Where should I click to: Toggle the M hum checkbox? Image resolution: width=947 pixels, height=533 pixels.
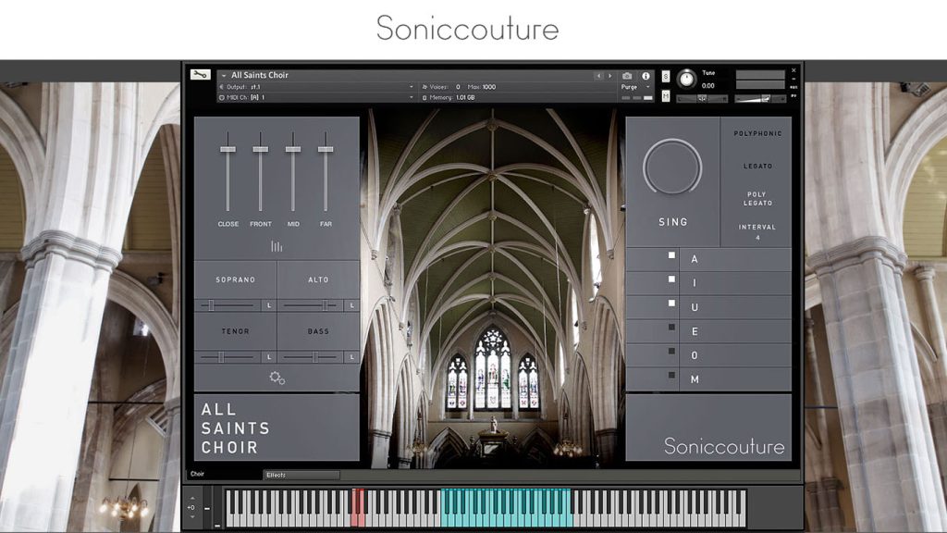point(671,376)
